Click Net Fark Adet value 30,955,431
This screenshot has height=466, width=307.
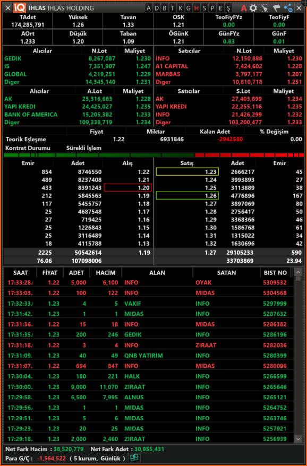pyautogui.click(x=149, y=449)
